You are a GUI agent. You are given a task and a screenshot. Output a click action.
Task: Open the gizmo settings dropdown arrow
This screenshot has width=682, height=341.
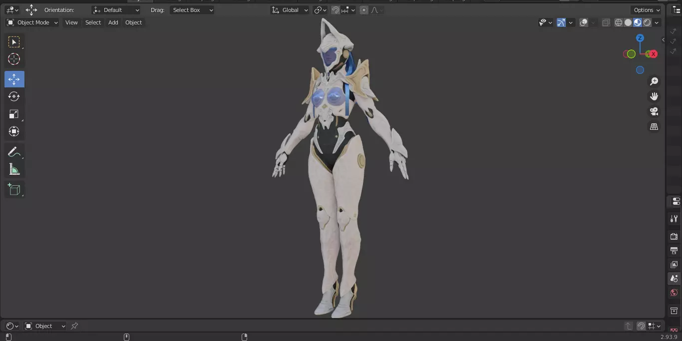pos(571,22)
